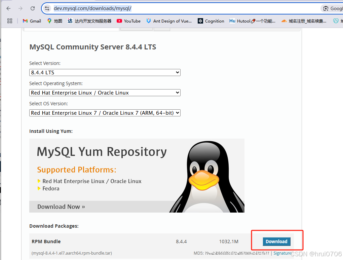Reload the MySQL download page
This screenshot has height=260, width=343.
pyautogui.click(x=33, y=8)
